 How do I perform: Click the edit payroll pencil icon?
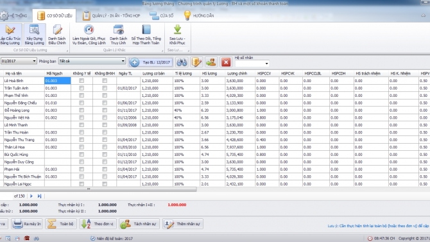(196, 62)
